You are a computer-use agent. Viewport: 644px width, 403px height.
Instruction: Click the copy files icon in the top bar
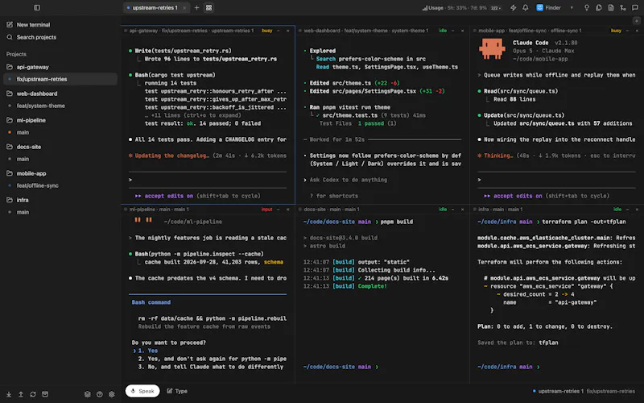598,7
